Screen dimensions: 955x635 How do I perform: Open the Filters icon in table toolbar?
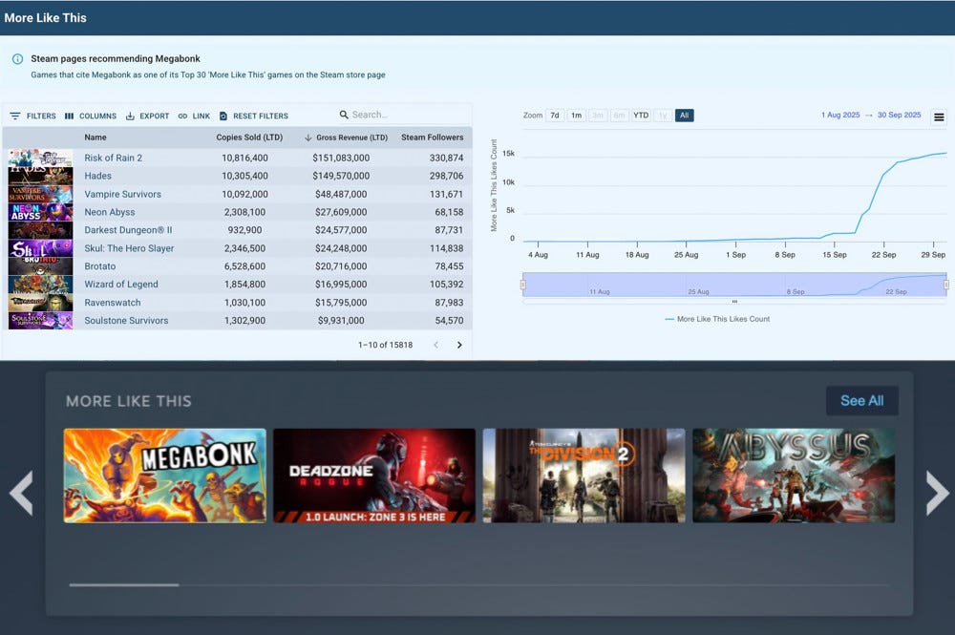(x=15, y=116)
